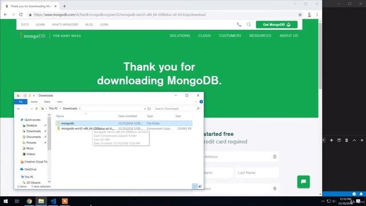Open the CLOUD menu
Screen dimensions: 366x206
tap(205, 35)
